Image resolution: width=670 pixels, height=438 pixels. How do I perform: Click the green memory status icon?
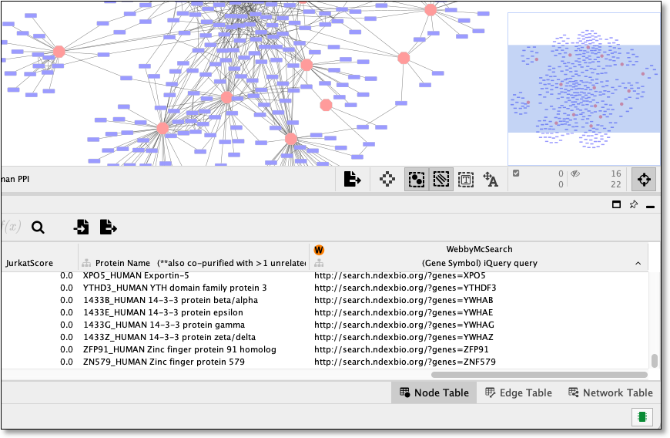(642, 416)
